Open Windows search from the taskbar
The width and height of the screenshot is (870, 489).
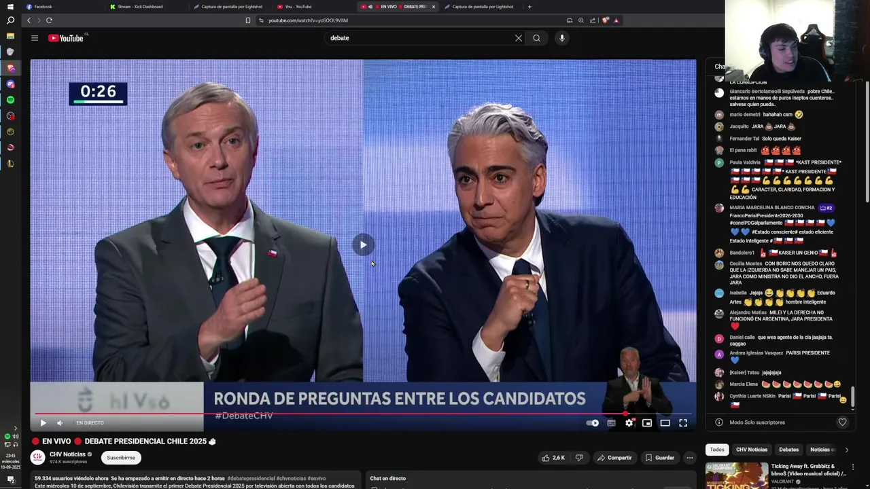pos(10,21)
